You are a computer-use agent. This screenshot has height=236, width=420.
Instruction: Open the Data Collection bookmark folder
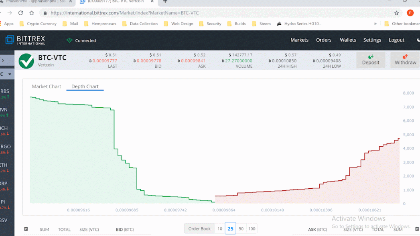click(140, 24)
